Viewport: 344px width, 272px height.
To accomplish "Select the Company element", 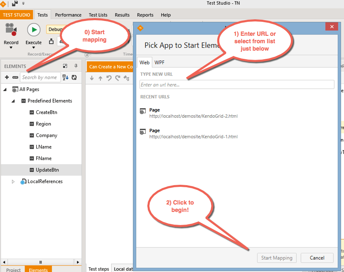I will click(46, 135).
